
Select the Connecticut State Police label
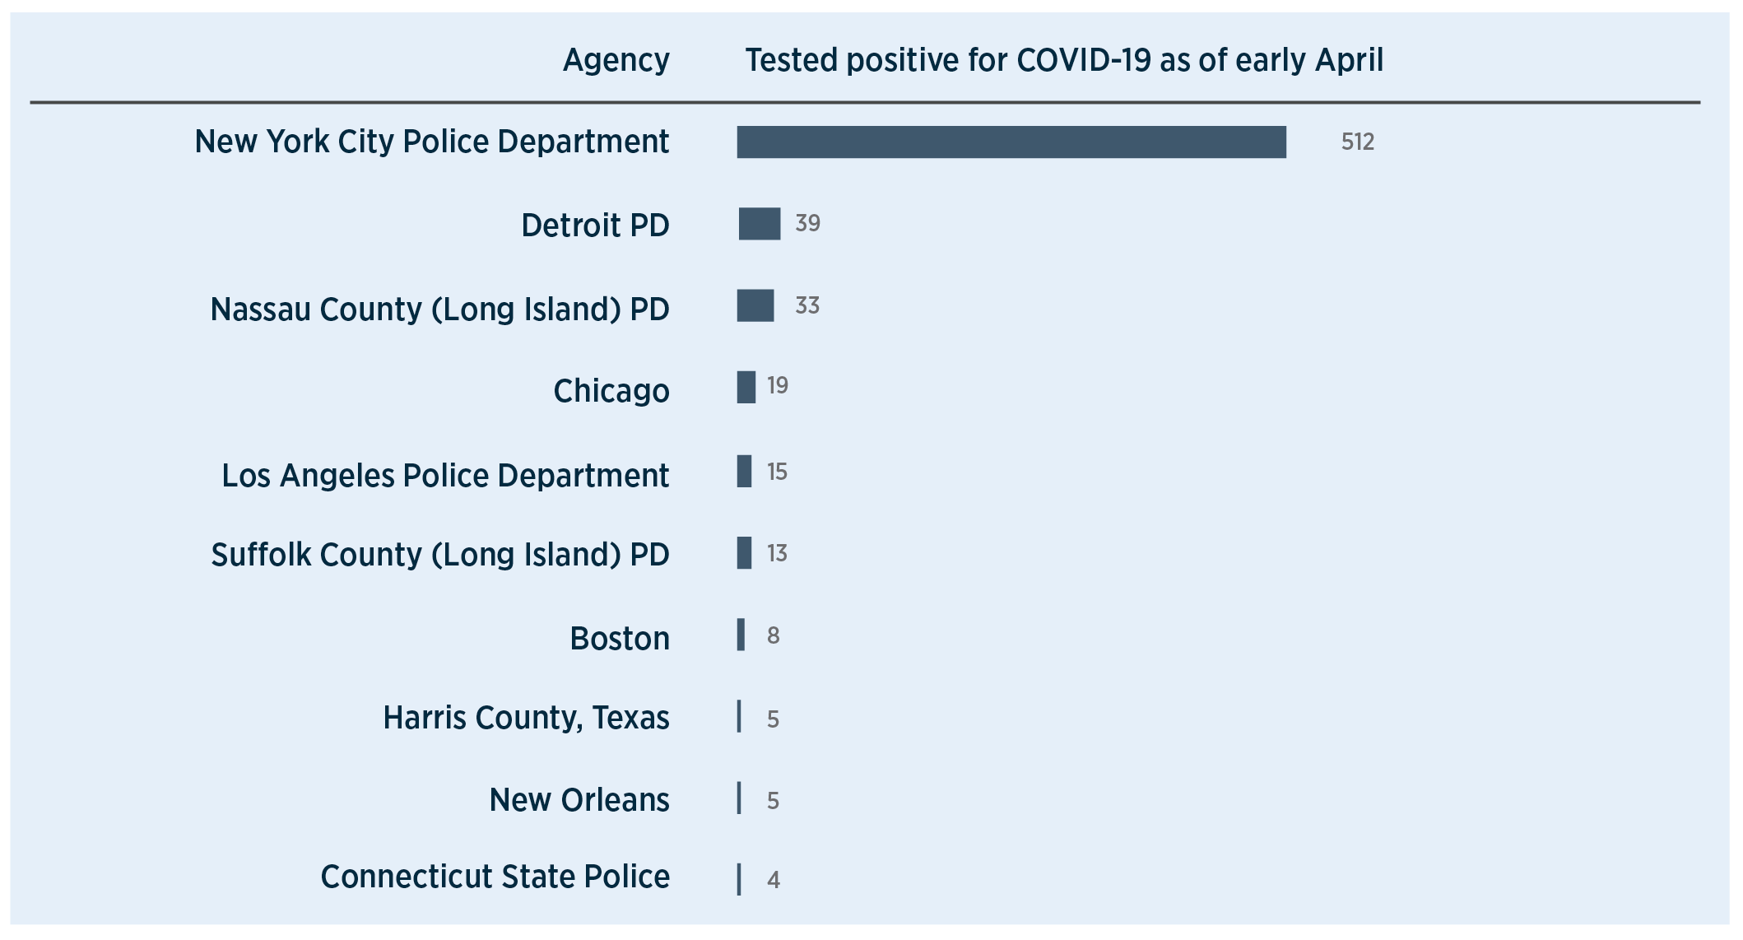point(495,877)
